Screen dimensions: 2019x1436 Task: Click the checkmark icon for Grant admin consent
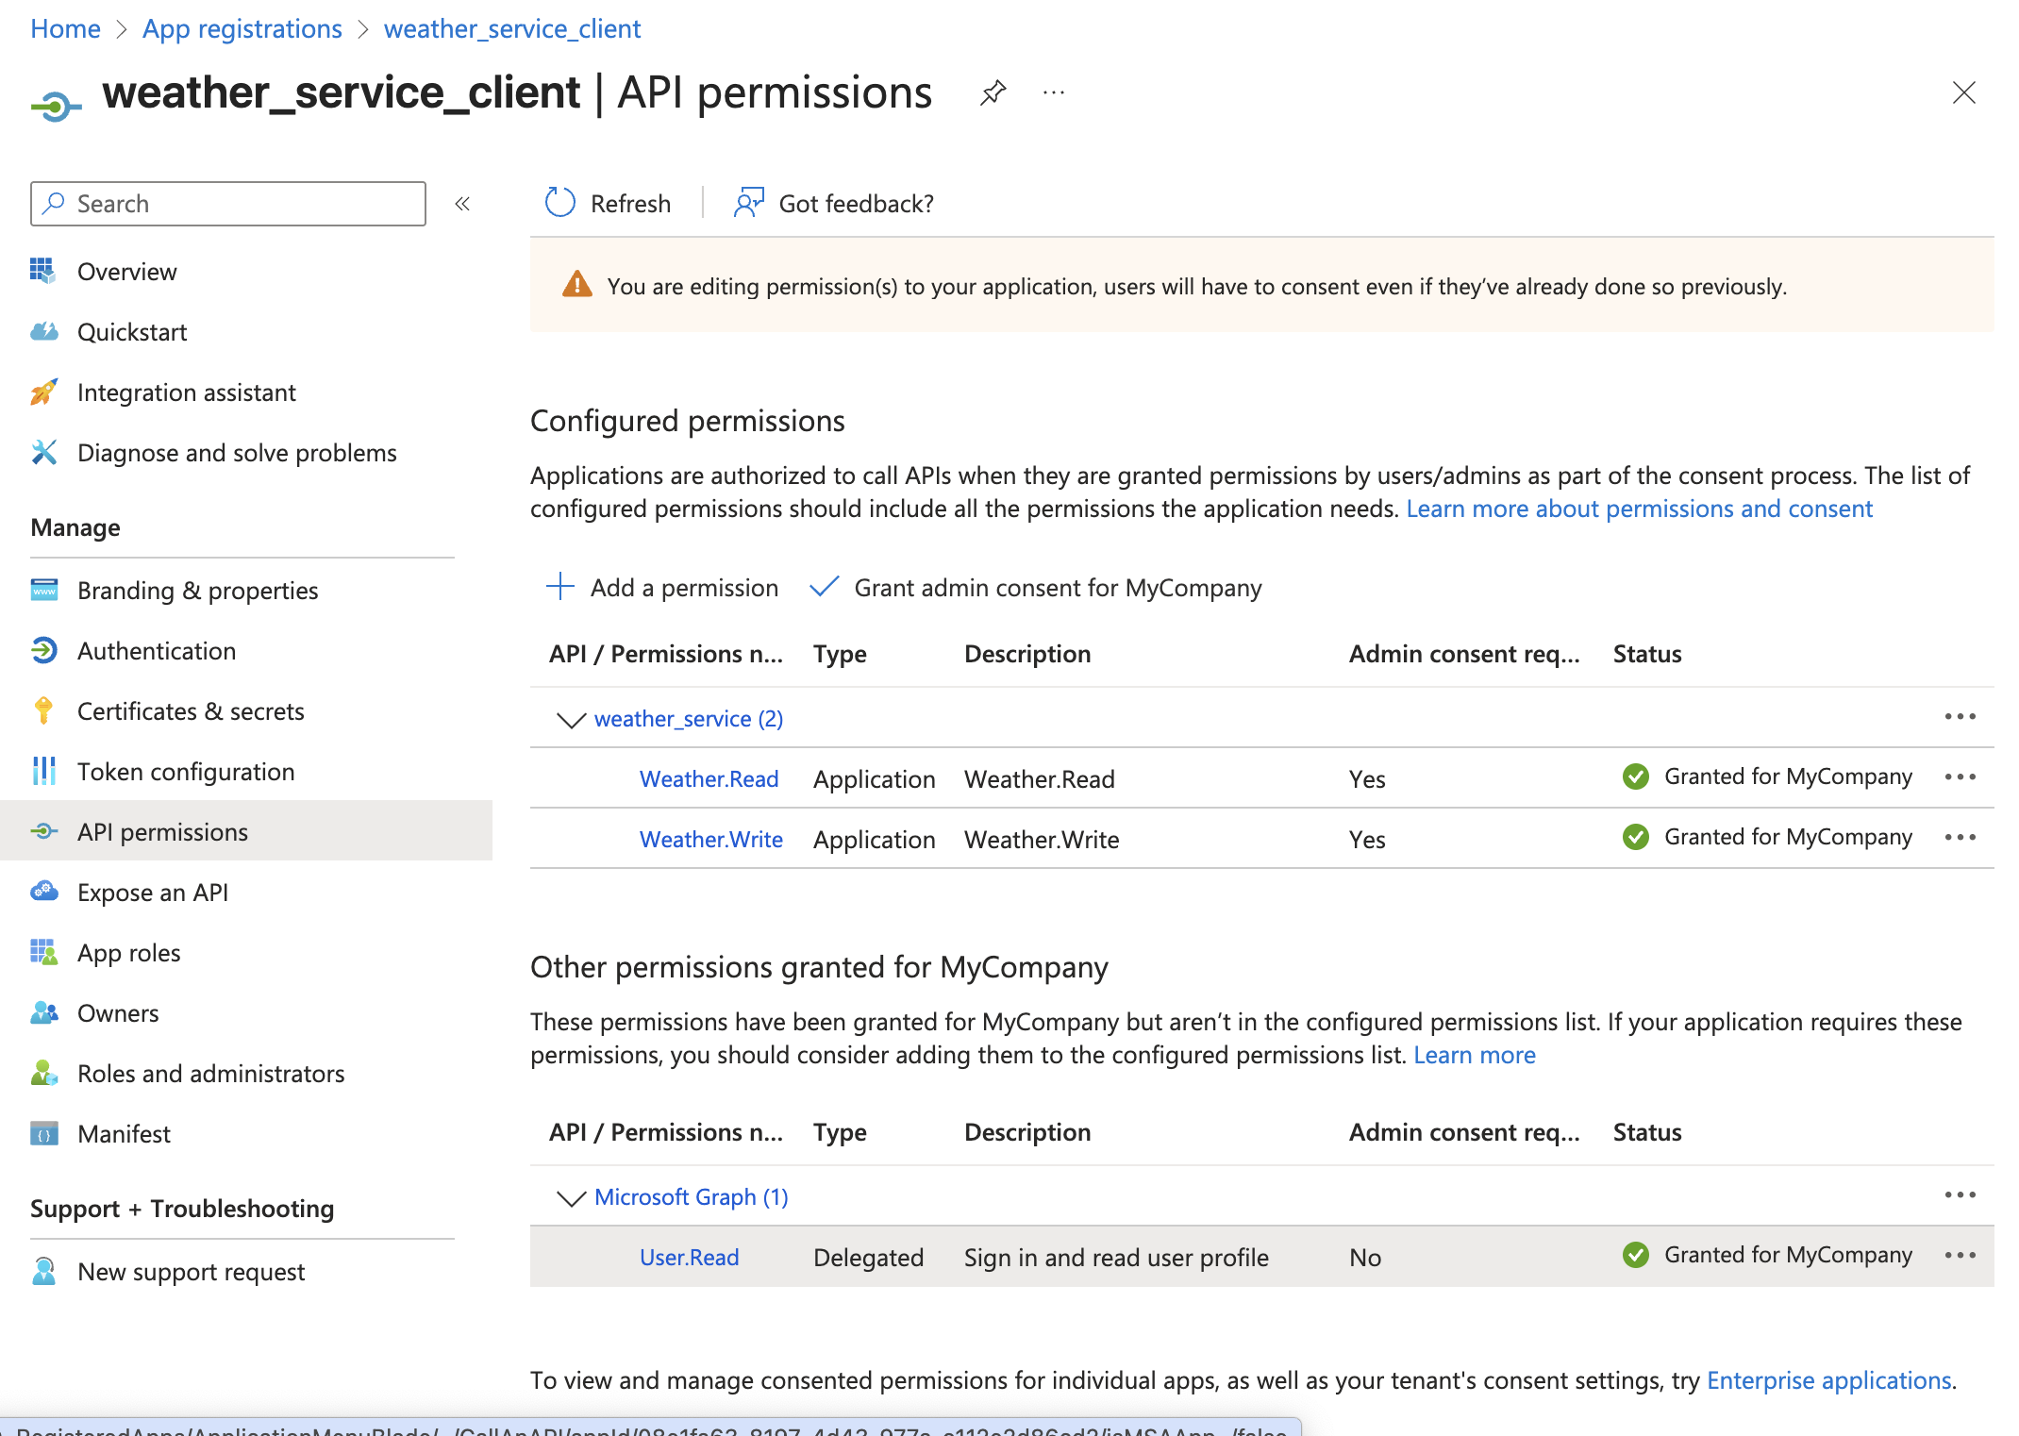click(824, 586)
